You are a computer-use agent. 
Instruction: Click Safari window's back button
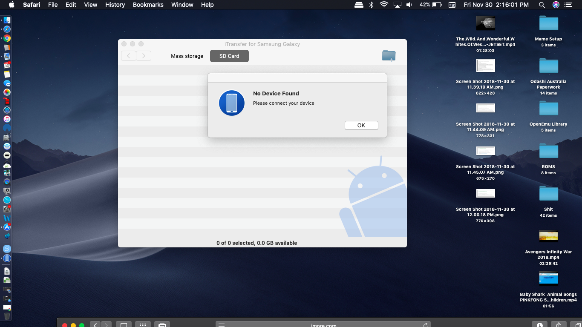pos(95,325)
